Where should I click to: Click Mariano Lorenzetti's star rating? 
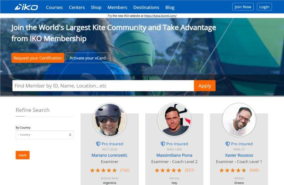point(104,170)
